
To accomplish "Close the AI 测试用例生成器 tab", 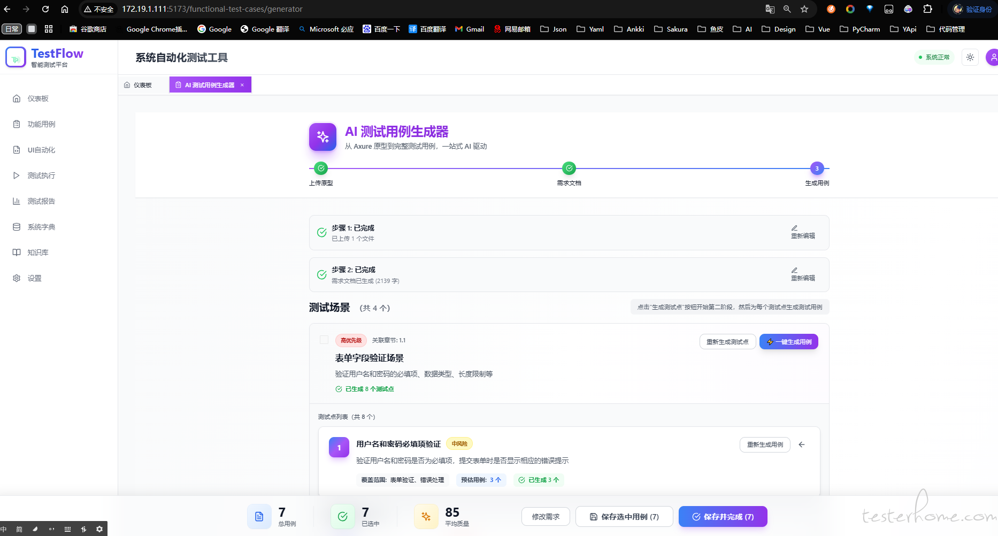I will click(242, 85).
